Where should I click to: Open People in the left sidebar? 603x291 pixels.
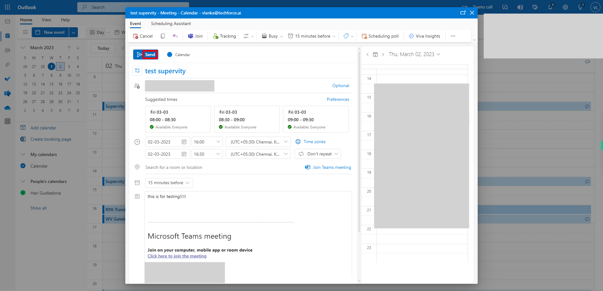point(8,50)
